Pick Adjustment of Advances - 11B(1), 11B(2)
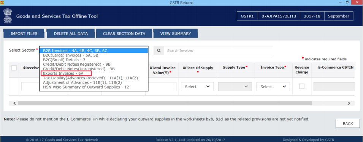Screen dimensions: 363x142 94,82
